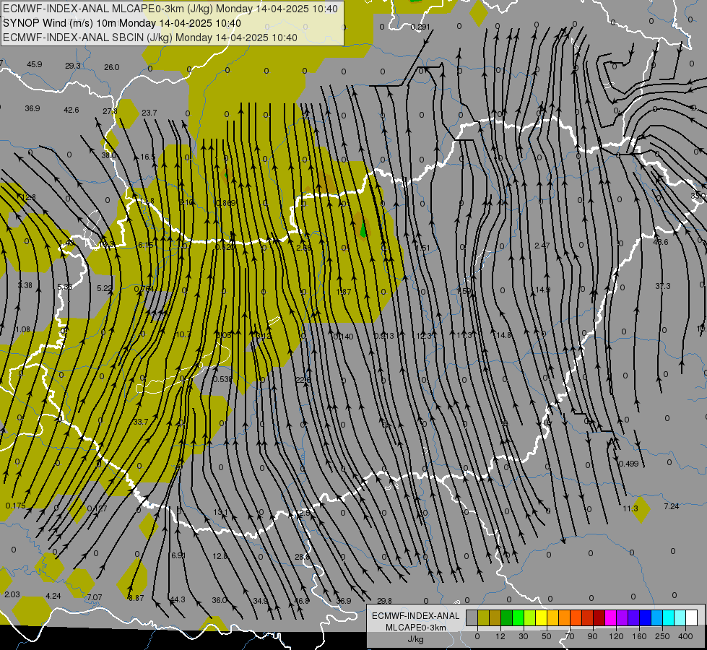Click the olive-yellow legend swatch above label 0
Image resolution: width=707 pixels, height=650 pixels.
[x=483, y=618]
